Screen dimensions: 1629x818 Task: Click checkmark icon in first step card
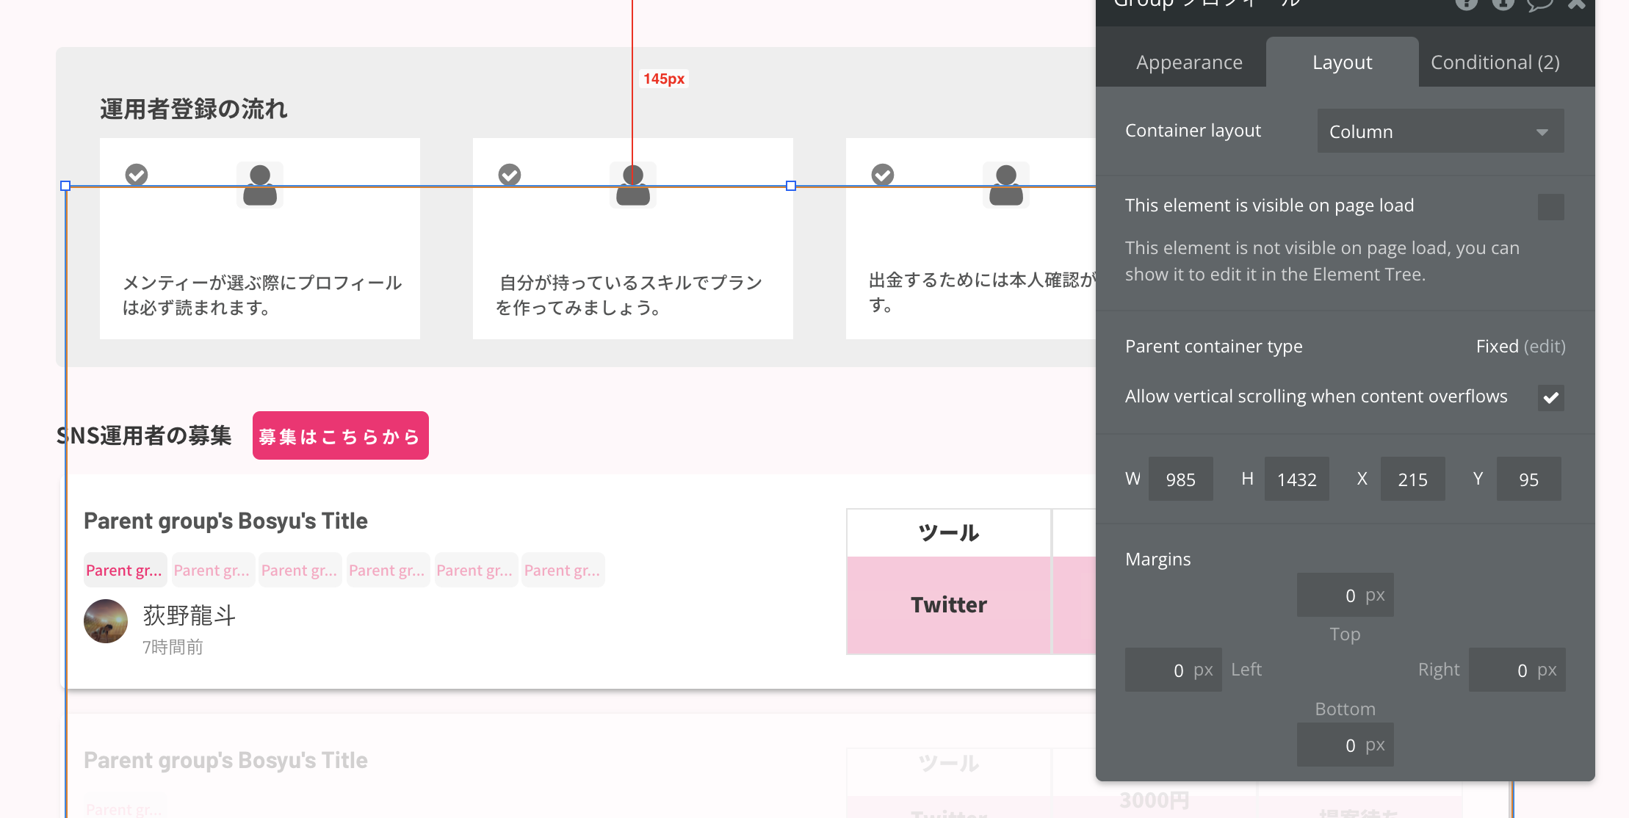[x=137, y=175]
